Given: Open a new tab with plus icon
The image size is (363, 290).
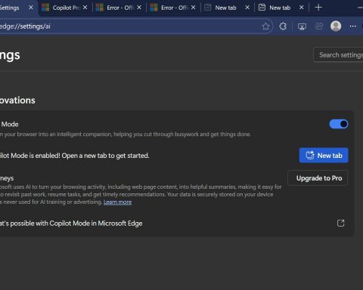Looking at the screenshot, I should coord(318,8).
